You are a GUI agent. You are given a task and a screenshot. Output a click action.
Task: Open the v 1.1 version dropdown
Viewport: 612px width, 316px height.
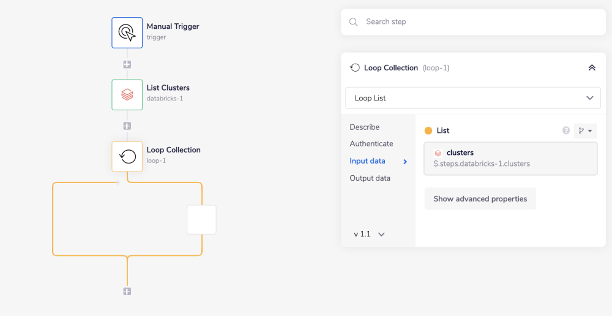coord(369,234)
